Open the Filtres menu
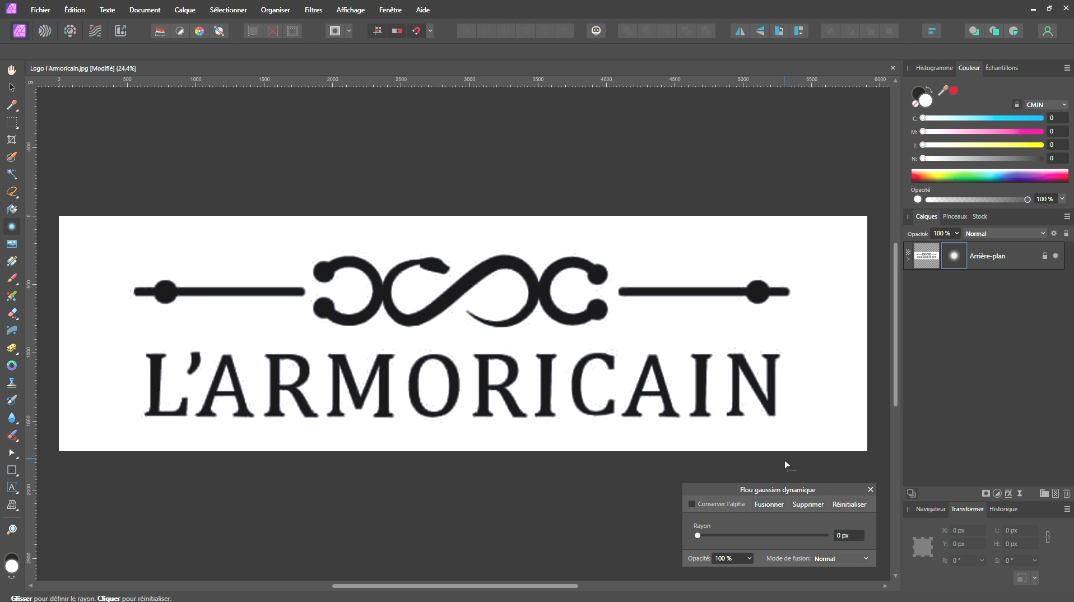This screenshot has width=1074, height=602. (x=313, y=10)
